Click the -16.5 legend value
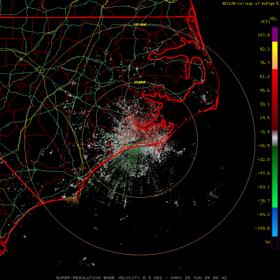Viewport: 280px width, 280px height. pos(264,146)
